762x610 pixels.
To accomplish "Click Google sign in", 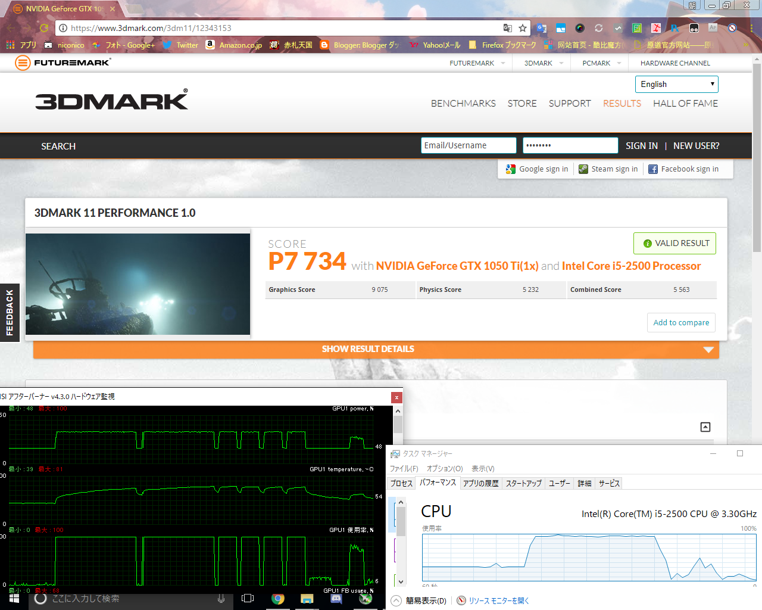I will pyautogui.click(x=537, y=169).
